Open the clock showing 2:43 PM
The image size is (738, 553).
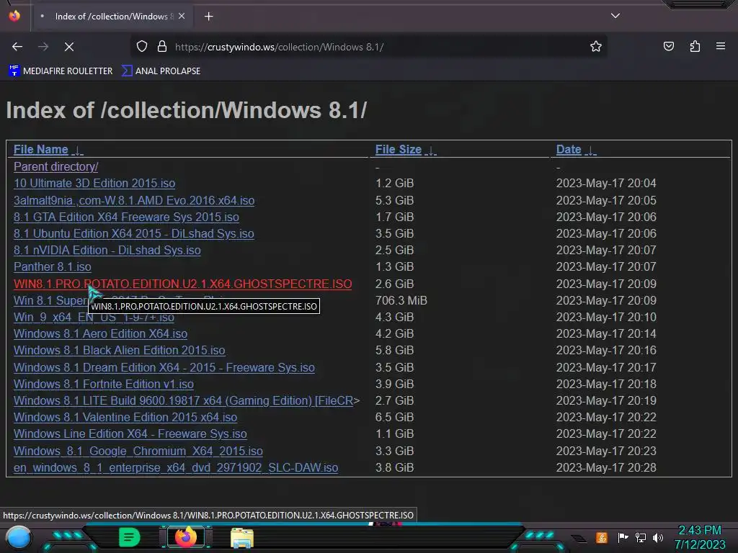click(700, 537)
